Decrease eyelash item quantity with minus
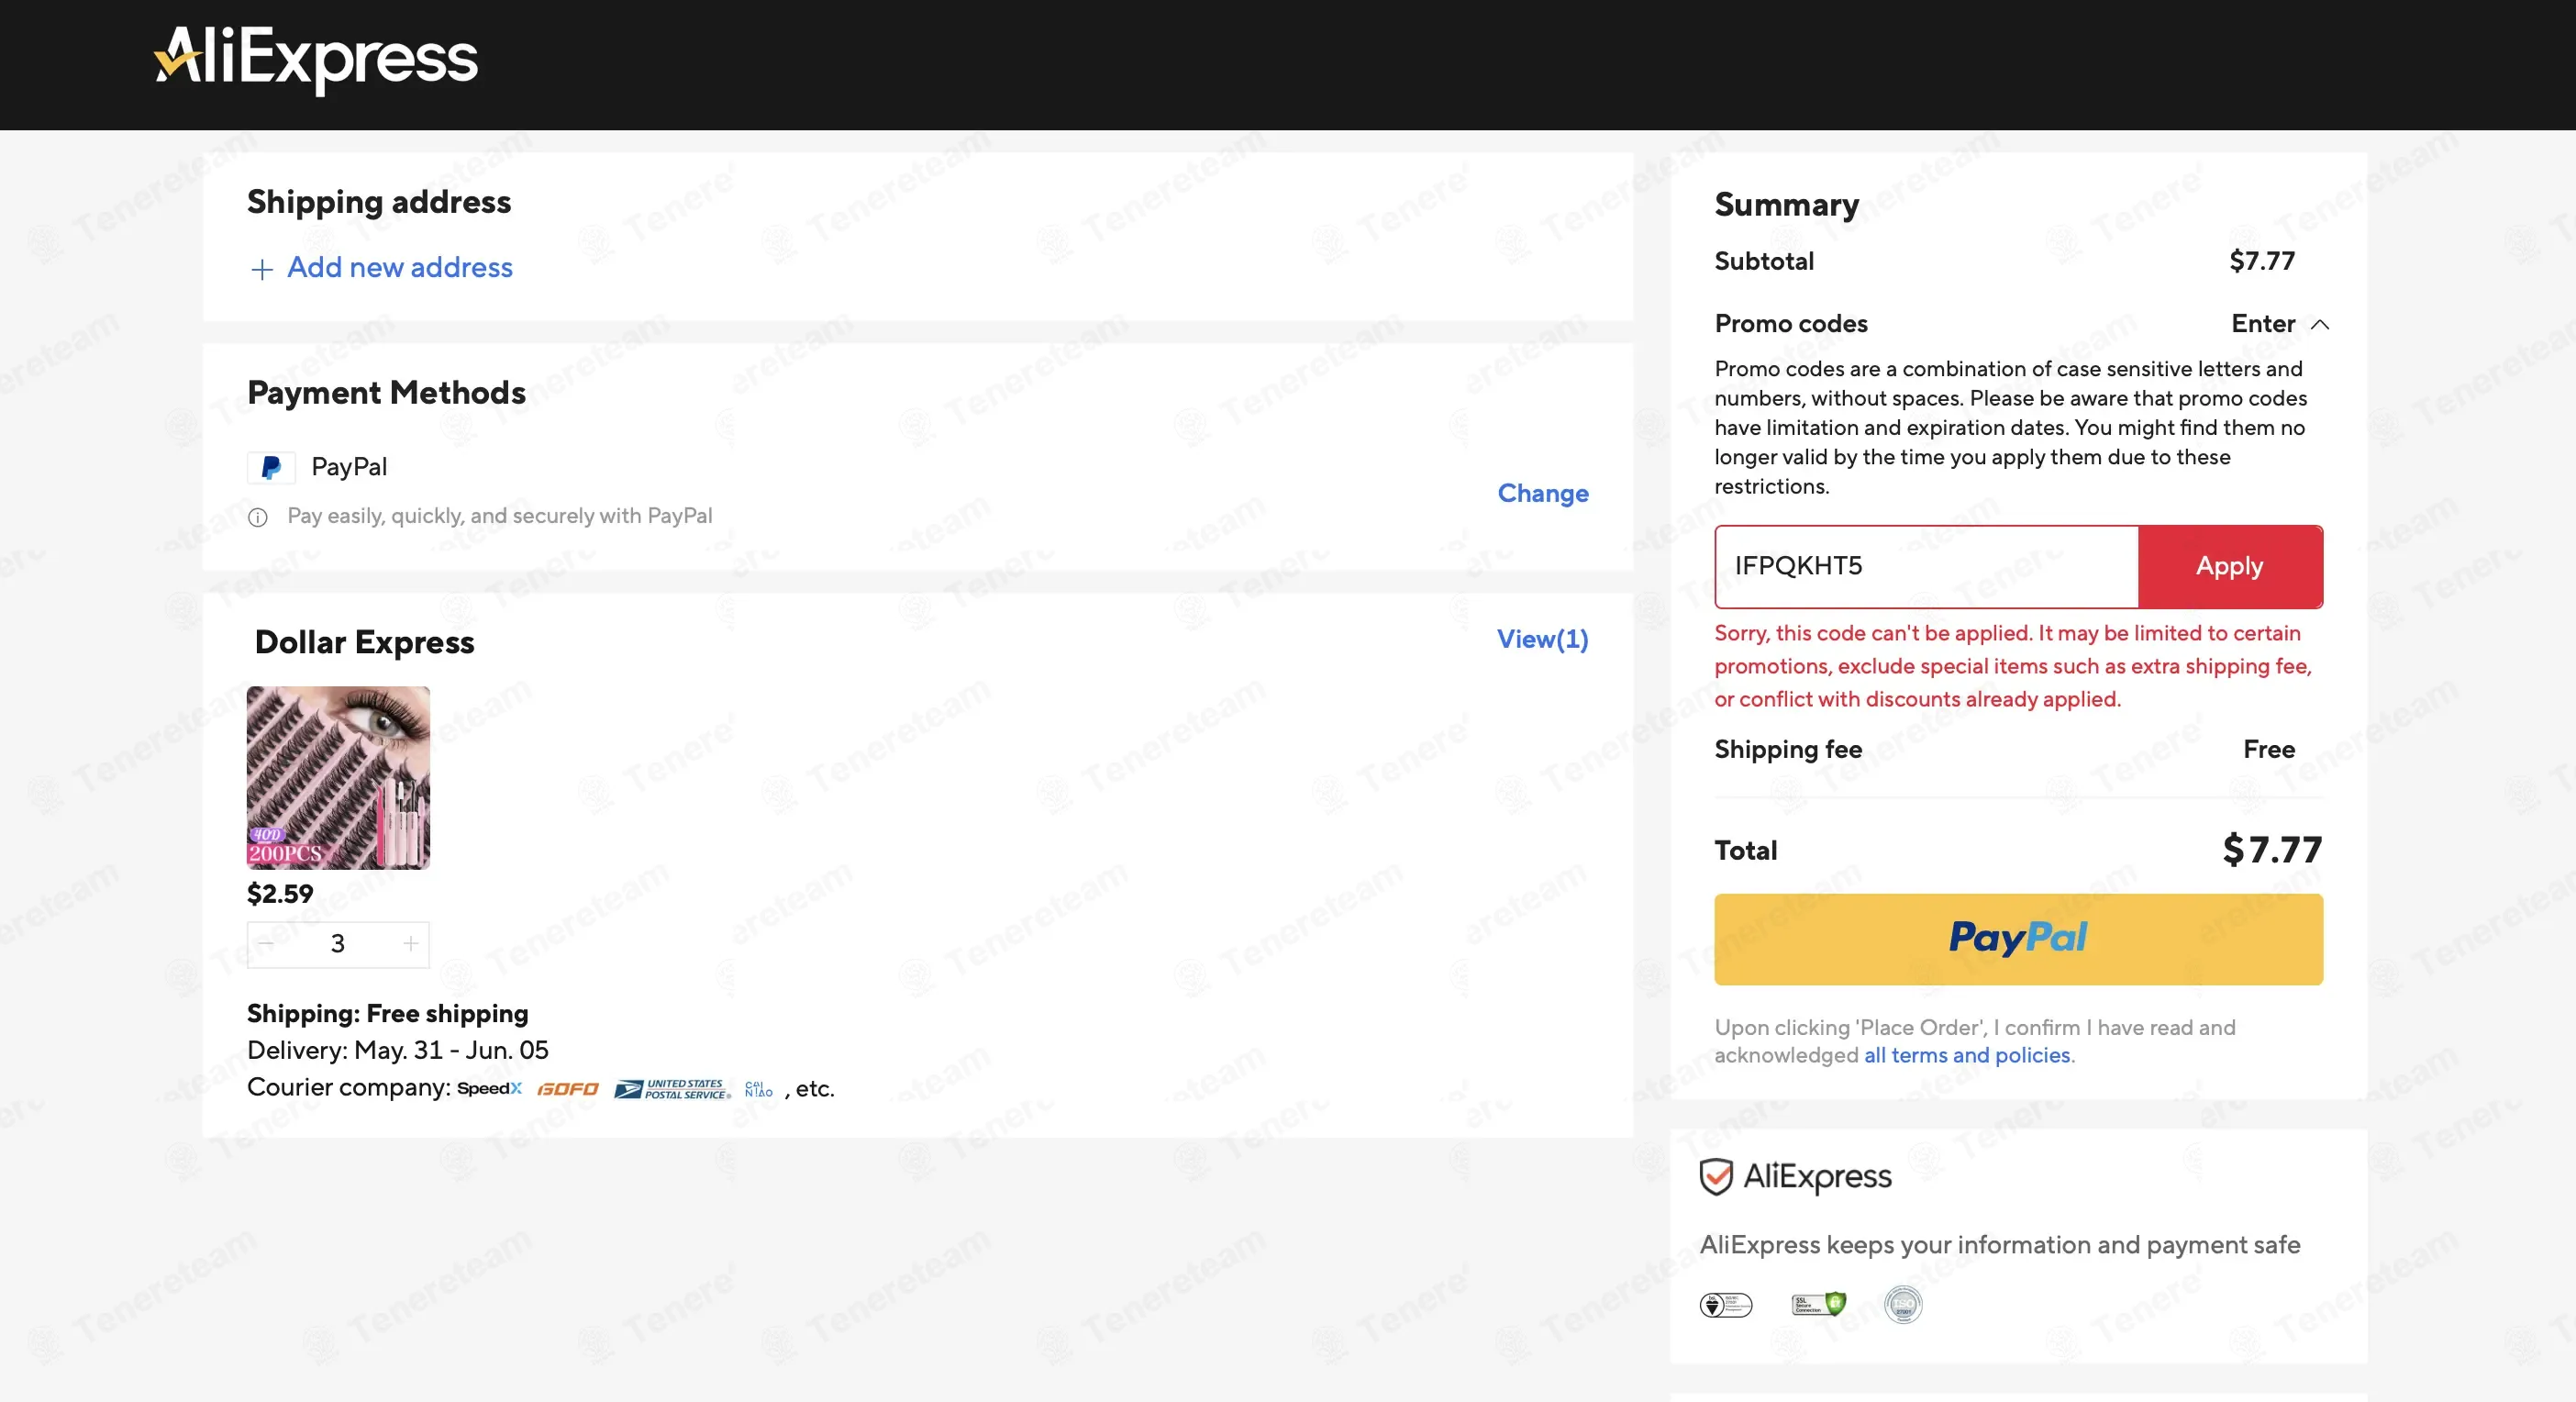Viewport: 2576px width, 1402px height. [x=266, y=943]
